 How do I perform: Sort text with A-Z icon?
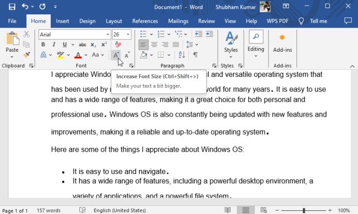point(182,55)
